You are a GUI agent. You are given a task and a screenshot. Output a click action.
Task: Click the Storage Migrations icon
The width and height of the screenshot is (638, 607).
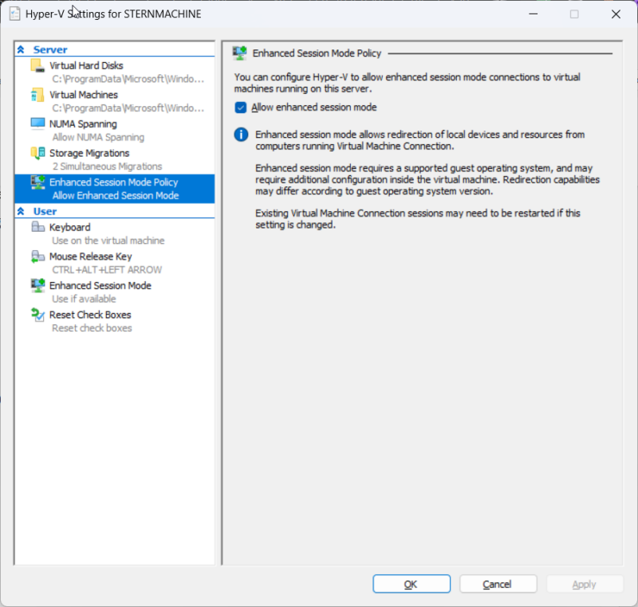tap(37, 153)
